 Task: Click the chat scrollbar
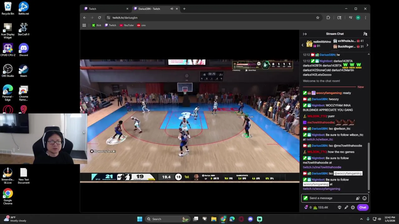coord(369,166)
